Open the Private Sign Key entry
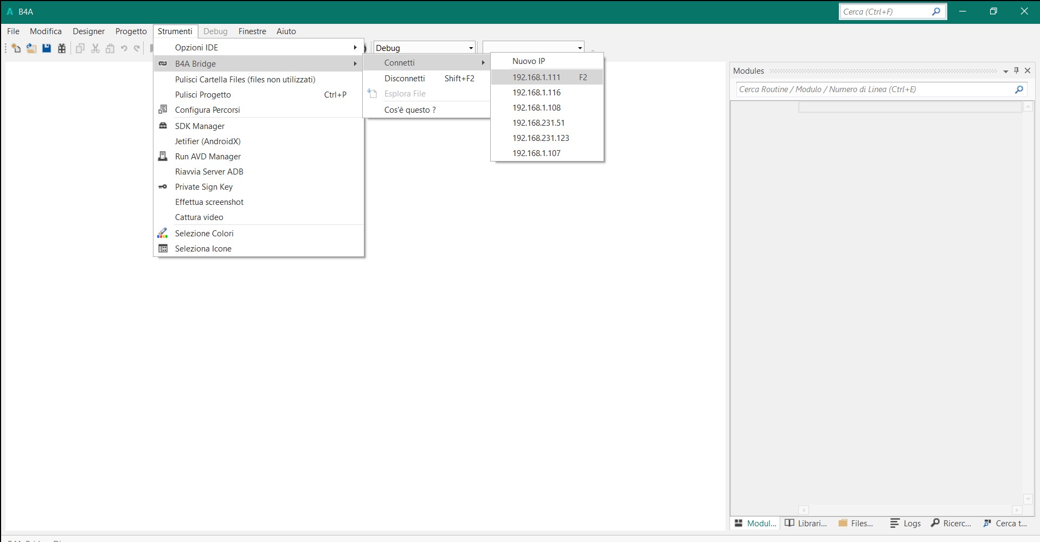This screenshot has width=1040, height=542. 259,187
